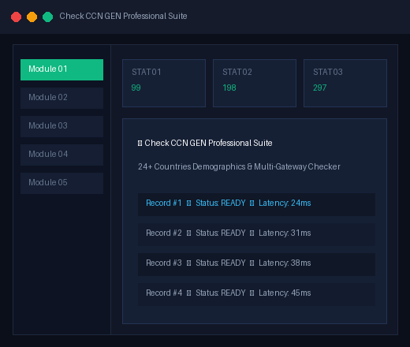Select the Record #2 row
Image resolution: width=410 pixels, height=347 pixels.
(256, 234)
